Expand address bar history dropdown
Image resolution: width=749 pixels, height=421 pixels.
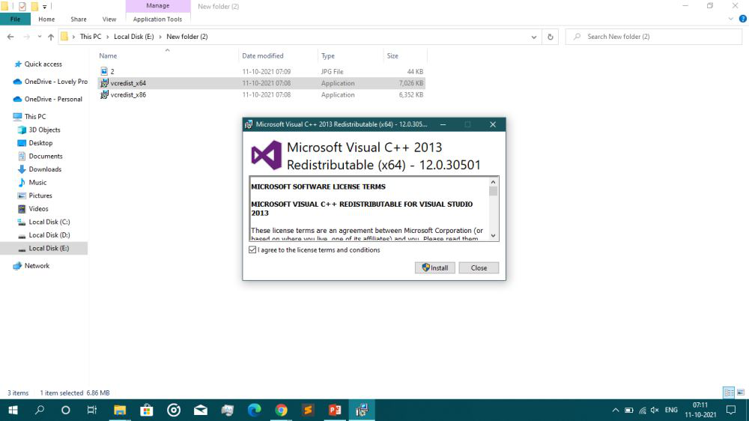click(533, 37)
